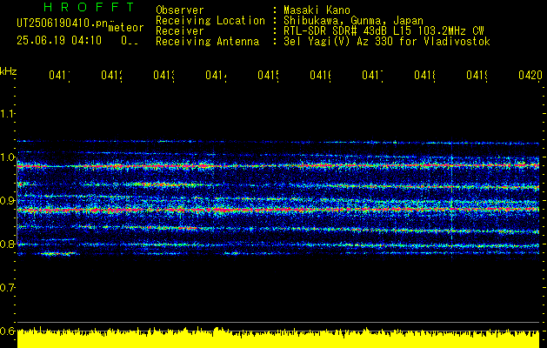Click the 0412 time marker

click(111, 75)
